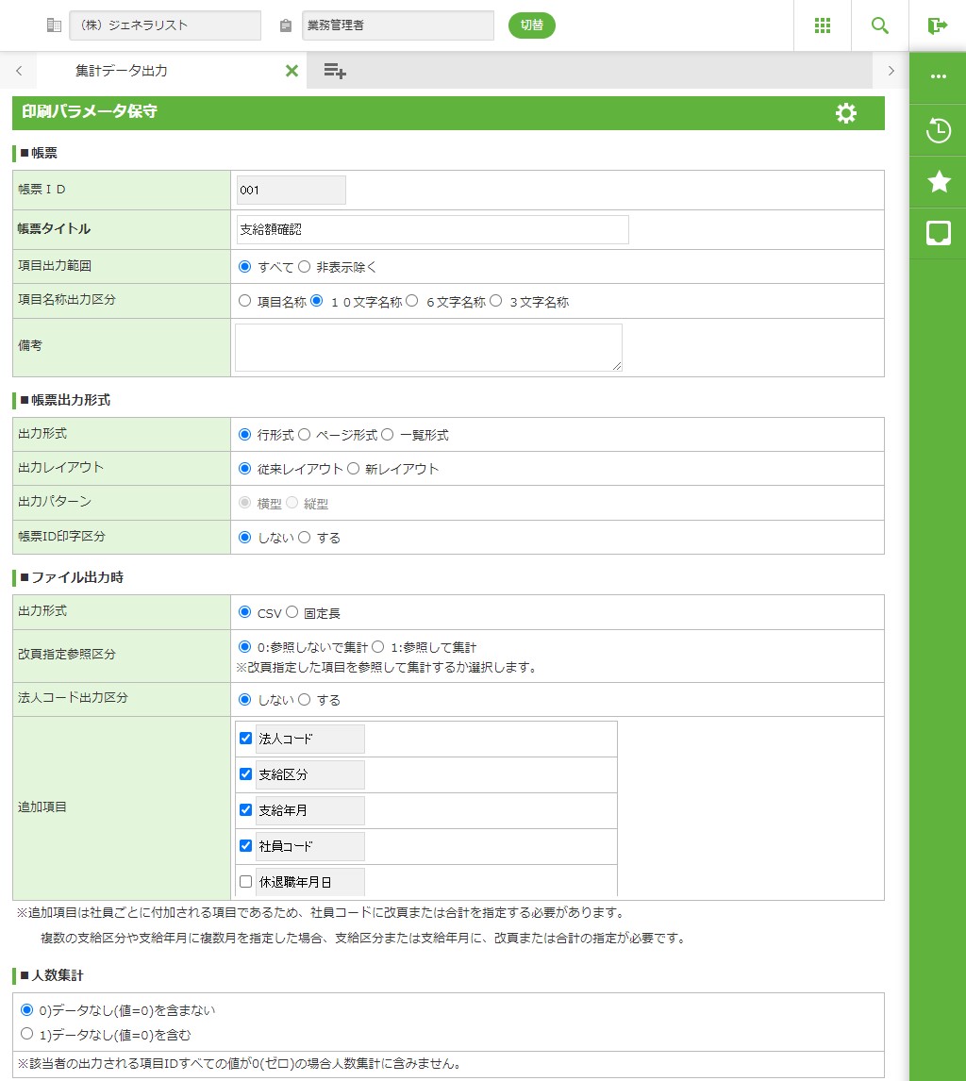The height and width of the screenshot is (1081, 966).
Task: Close the 集計データ出力 tab
Action: (291, 71)
